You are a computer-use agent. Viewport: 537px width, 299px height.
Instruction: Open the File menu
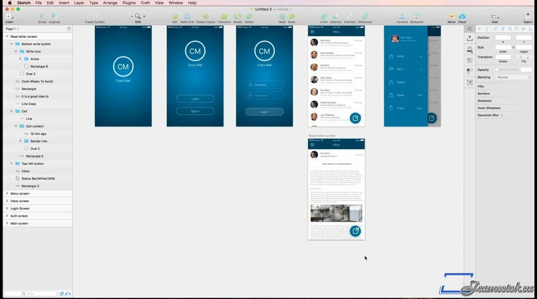click(39, 3)
